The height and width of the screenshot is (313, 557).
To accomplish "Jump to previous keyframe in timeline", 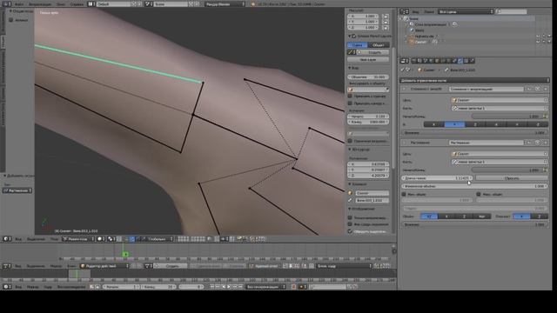I will 217,287.
